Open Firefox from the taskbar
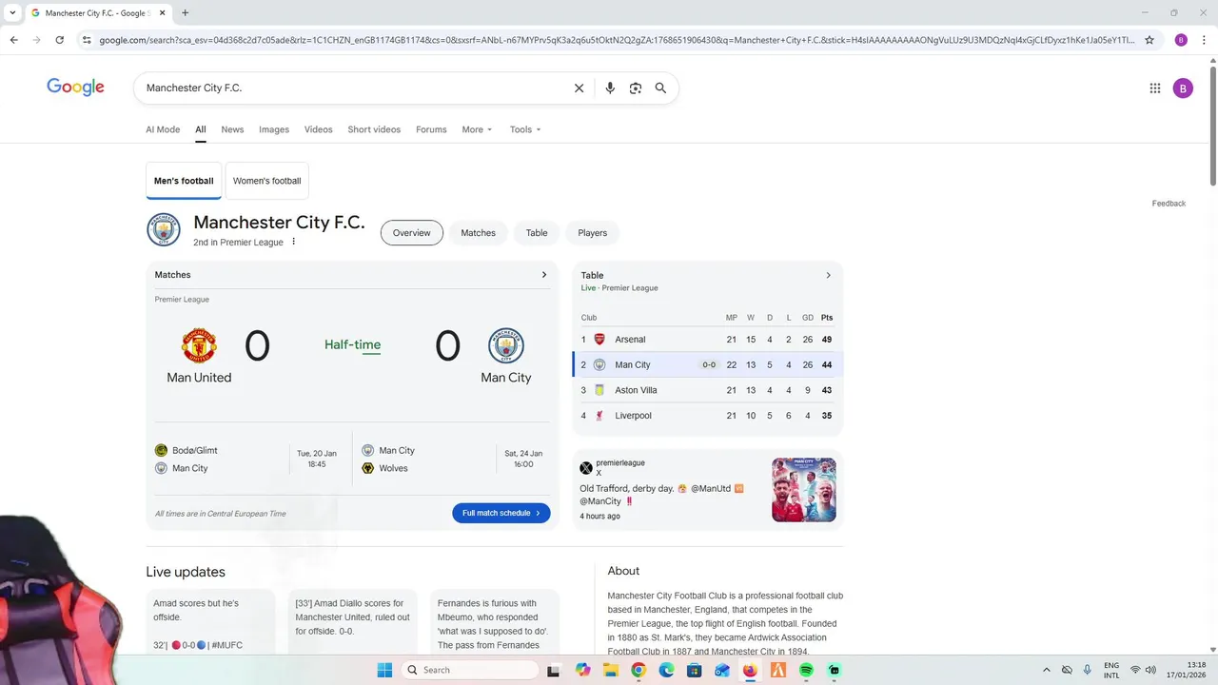 [750, 670]
